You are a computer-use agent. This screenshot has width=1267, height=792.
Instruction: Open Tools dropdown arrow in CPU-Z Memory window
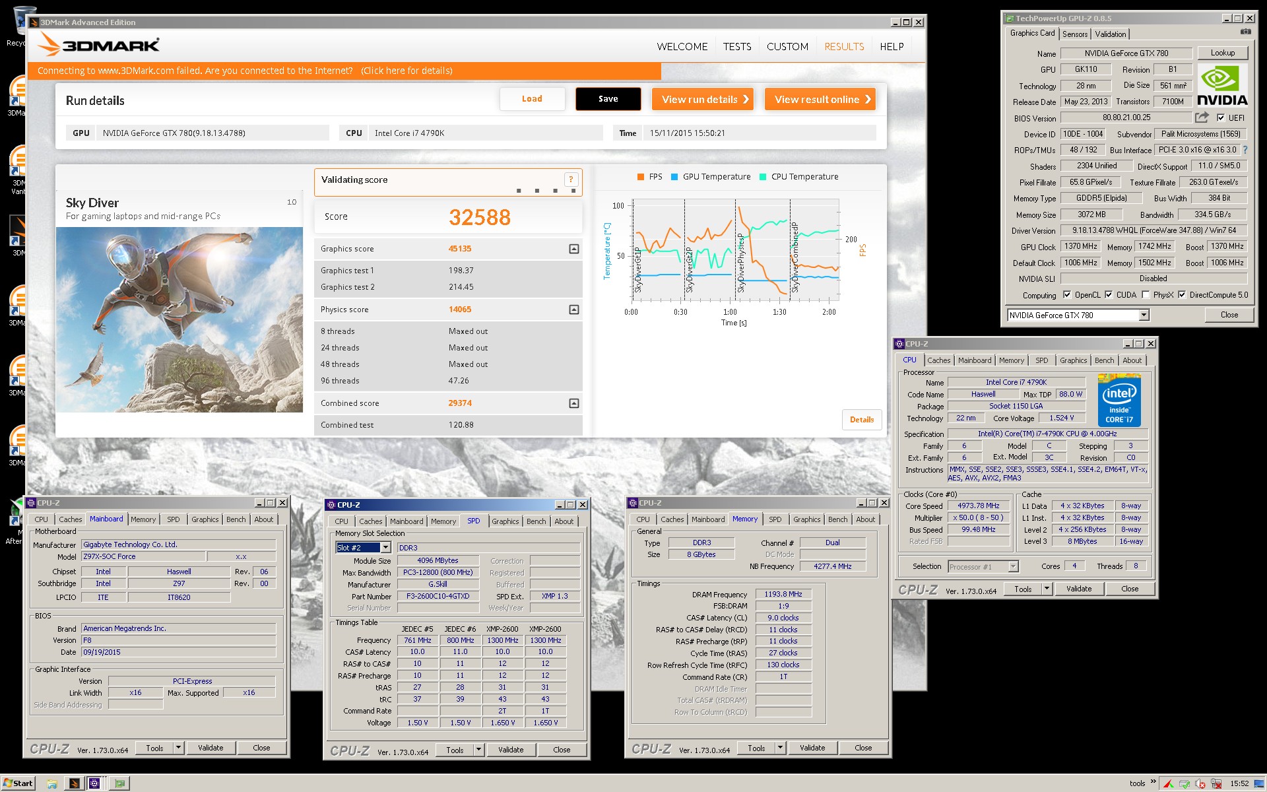click(x=780, y=748)
